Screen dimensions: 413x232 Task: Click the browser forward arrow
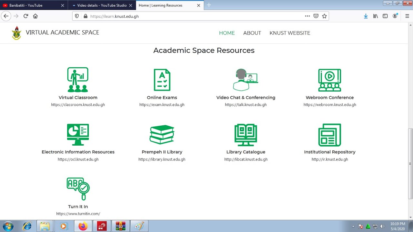coord(16,16)
